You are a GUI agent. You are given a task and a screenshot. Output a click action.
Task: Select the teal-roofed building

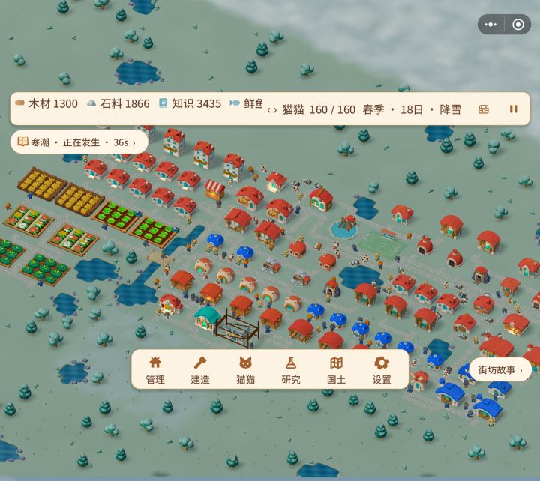207,318
